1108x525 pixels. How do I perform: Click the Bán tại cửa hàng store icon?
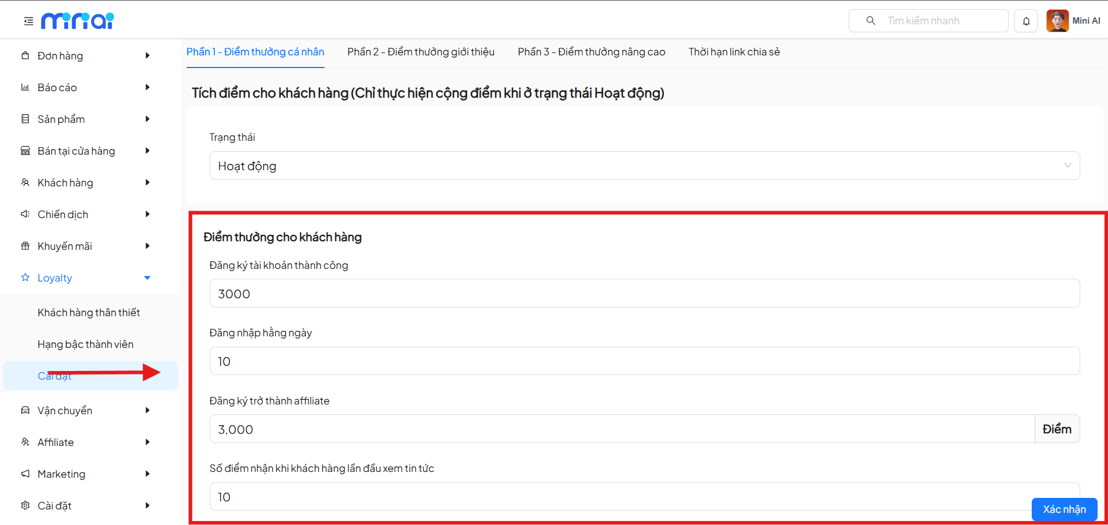(x=25, y=151)
